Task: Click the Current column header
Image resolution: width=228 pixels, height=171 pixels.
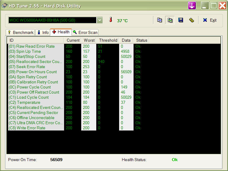Action: point(72,40)
